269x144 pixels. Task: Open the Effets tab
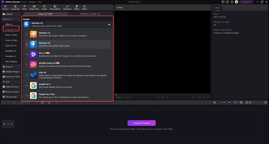[x=84, y=8]
